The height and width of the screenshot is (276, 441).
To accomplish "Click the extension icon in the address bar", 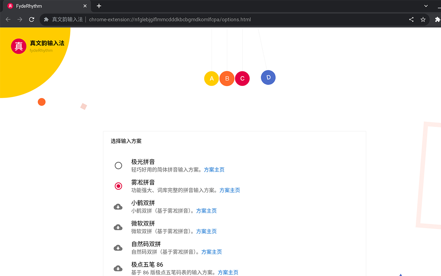I will point(46,20).
